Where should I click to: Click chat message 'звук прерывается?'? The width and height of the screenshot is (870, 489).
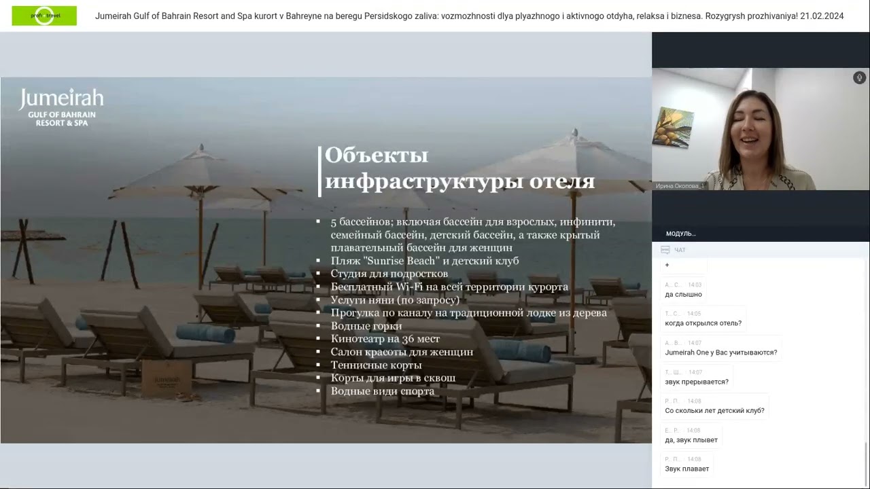pyautogui.click(x=697, y=382)
